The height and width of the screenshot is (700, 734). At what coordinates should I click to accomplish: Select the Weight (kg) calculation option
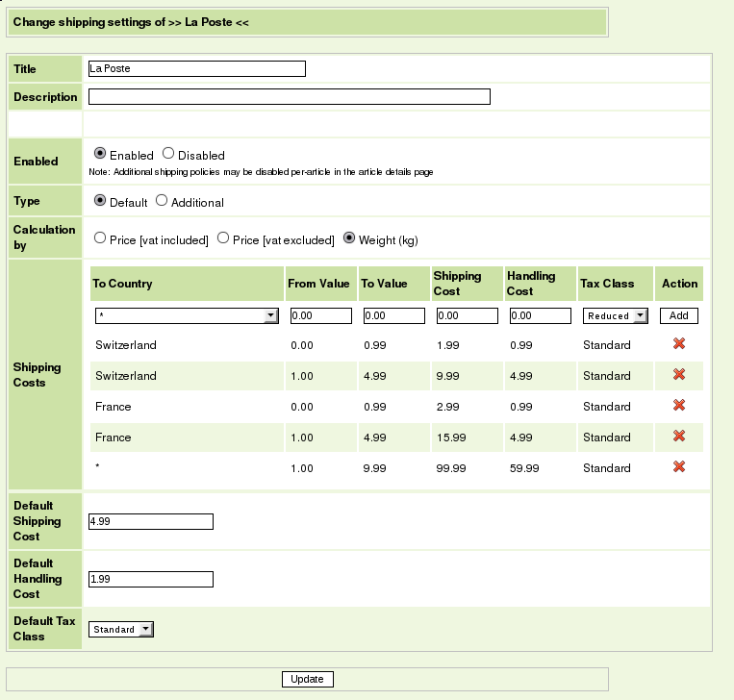point(349,238)
